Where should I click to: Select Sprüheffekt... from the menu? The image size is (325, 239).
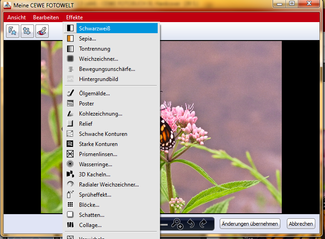[111, 195]
